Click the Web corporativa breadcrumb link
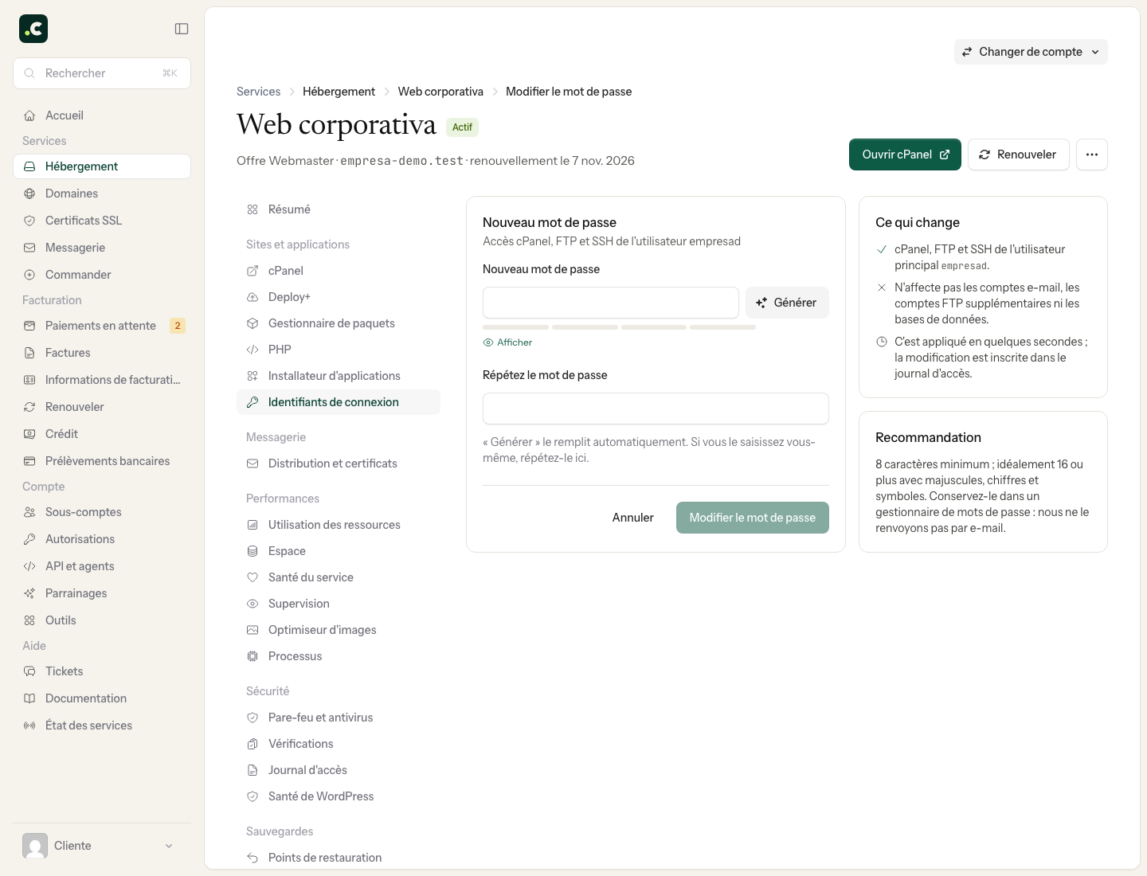Image resolution: width=1147 pixels, height=876 pixels. [x=440, y=92]
